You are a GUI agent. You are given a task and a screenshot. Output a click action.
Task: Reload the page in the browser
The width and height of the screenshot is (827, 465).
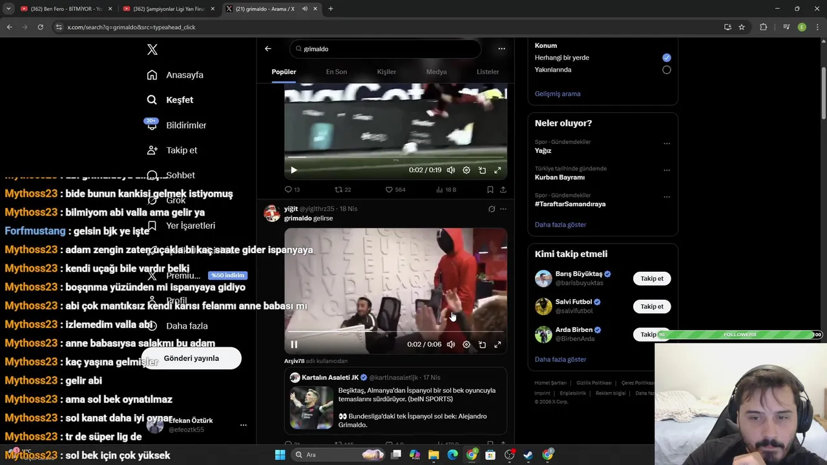(x=40, y=27)
